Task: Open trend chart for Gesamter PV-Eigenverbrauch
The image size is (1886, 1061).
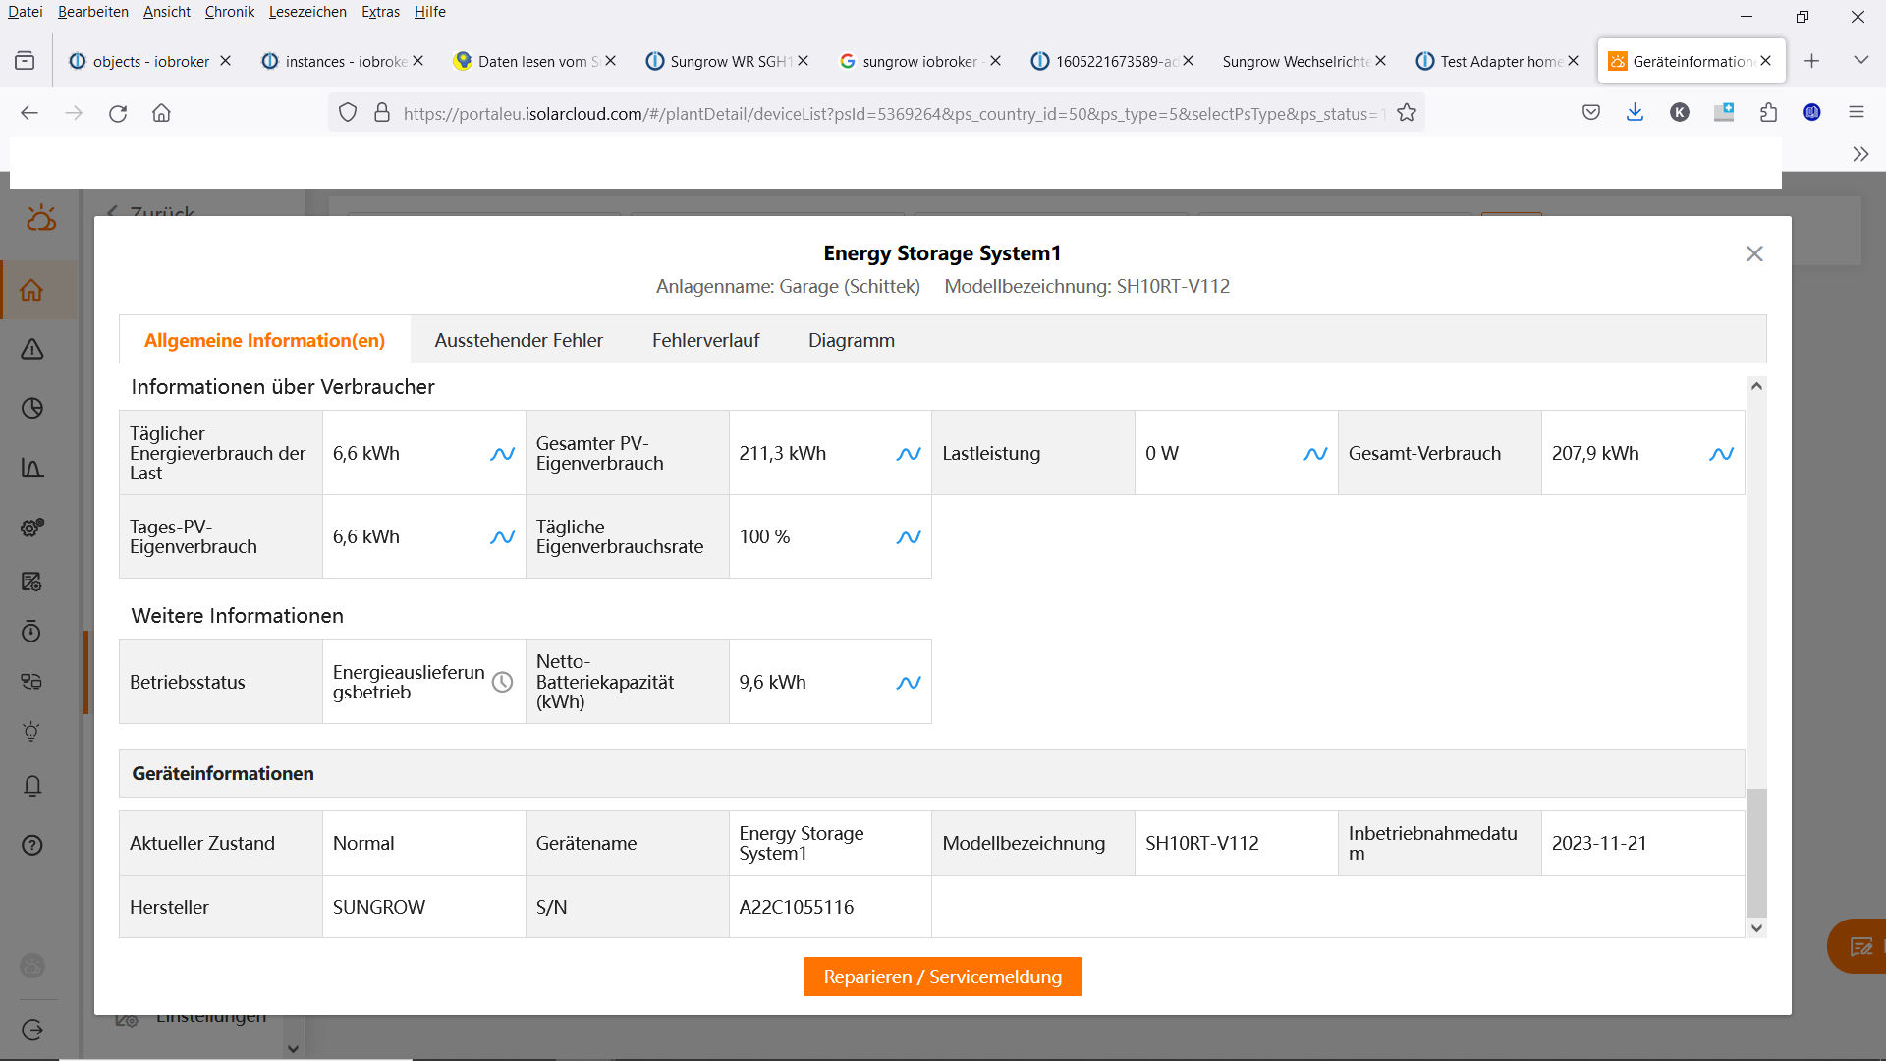Action: (x=909, y=454)
